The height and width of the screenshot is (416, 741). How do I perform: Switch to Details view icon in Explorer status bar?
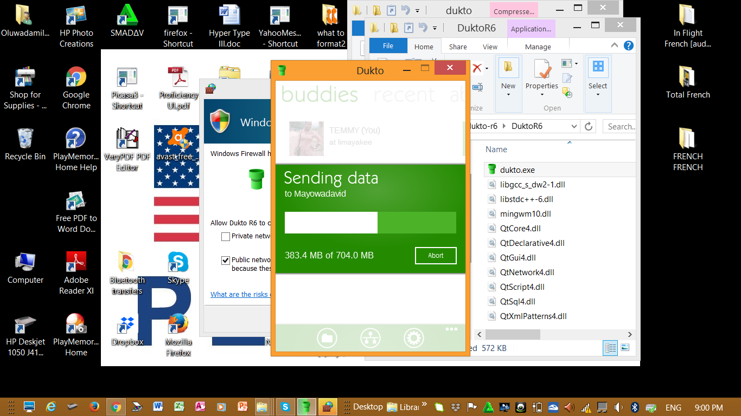point(610,348)
